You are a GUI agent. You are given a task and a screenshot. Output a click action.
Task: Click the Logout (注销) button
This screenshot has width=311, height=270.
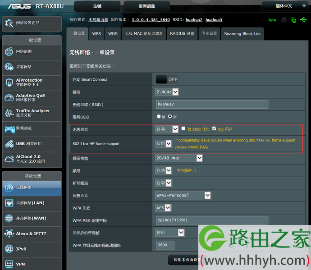97,6
